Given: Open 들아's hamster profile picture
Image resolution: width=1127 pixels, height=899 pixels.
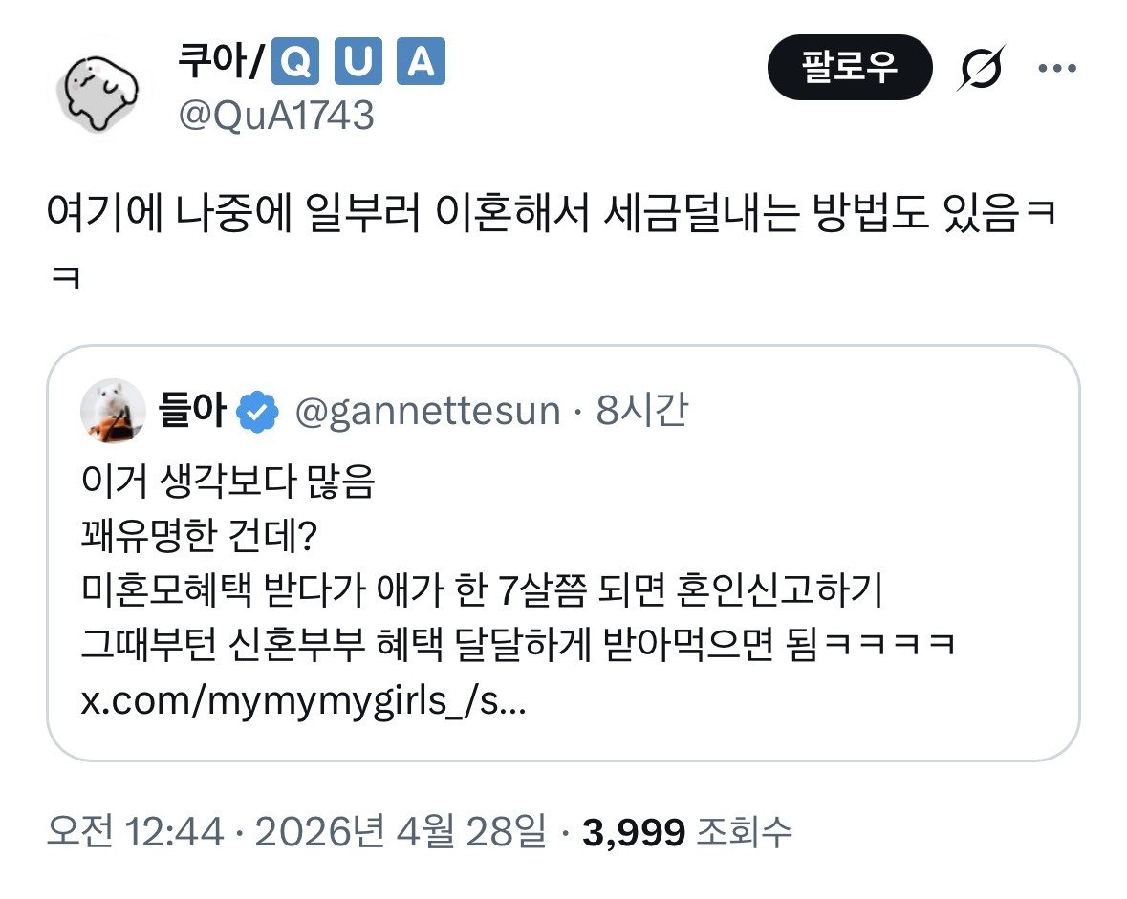Looking at the screenshot, I should pyautogui.click(x=114, y=412).
